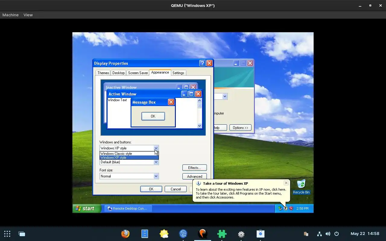The image size is (386, 241).
Task: Switch to the Themes tab
Action: (103, 73)
